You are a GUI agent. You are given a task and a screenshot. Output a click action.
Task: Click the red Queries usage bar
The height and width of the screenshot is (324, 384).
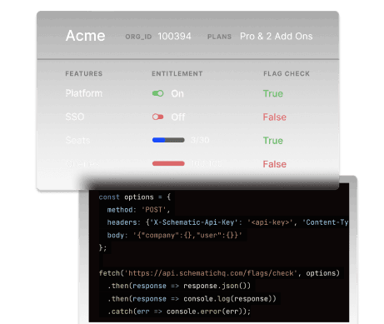pos(168,163)
